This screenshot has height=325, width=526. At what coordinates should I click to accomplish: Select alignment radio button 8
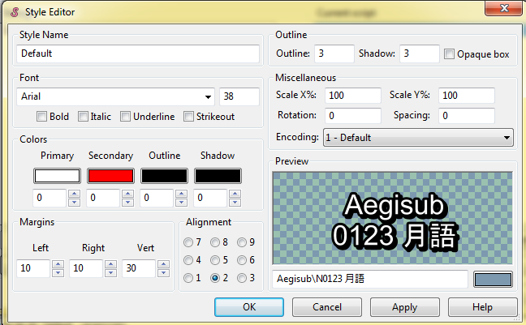[215, 242]
